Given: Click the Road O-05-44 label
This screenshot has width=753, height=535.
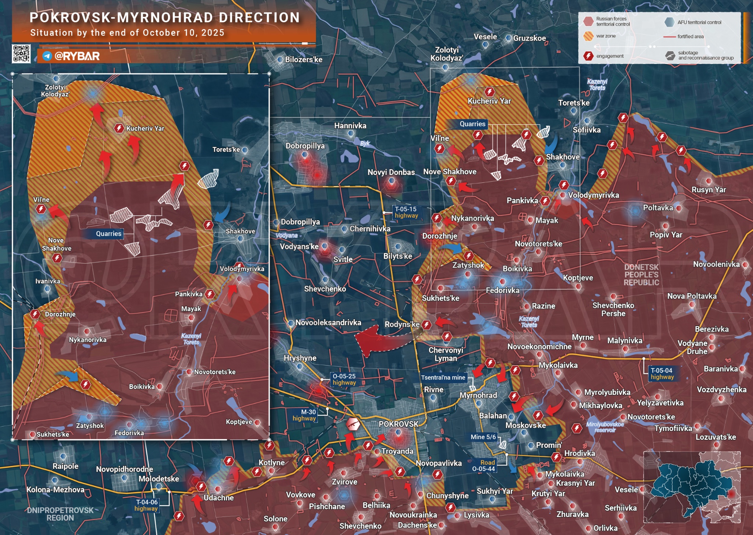Looking at the screenshot, I should (483, 466).
